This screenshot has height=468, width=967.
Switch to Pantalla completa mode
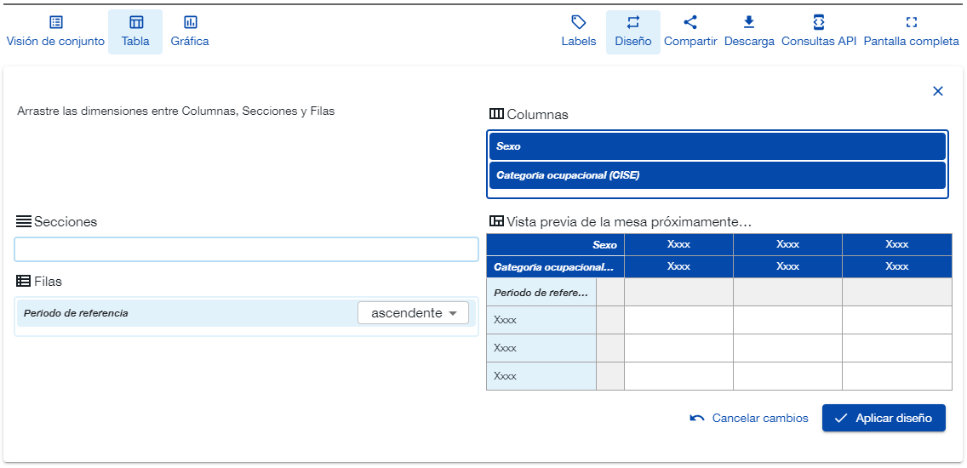911,32
